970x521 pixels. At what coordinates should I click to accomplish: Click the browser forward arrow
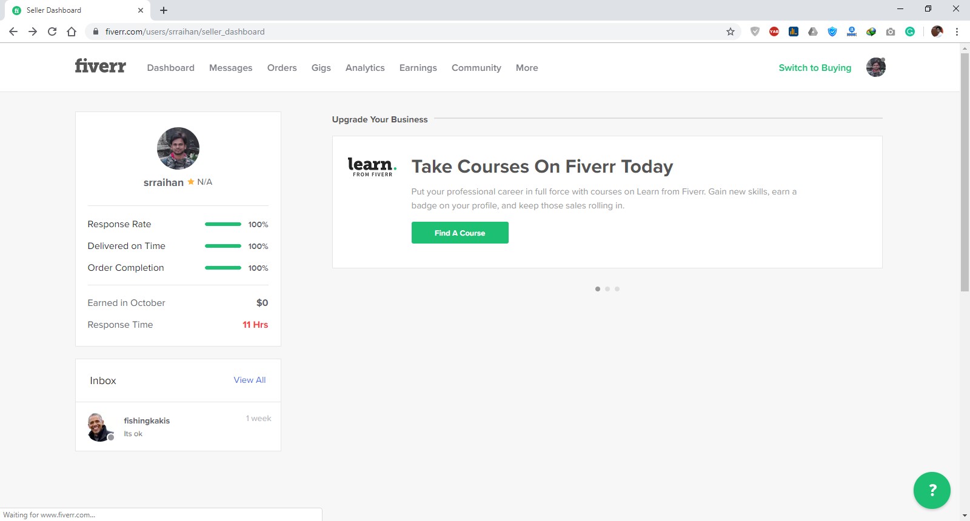coord(33,32)
